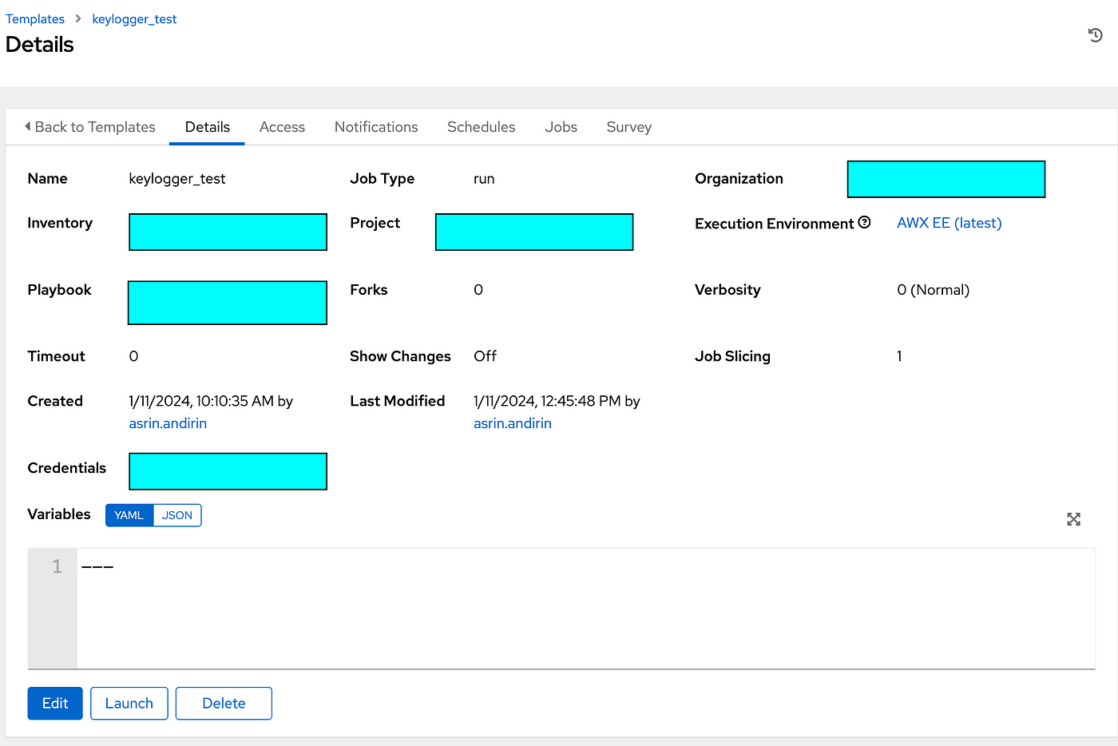Click the Back to Templates caret icon

pos(28,126)
